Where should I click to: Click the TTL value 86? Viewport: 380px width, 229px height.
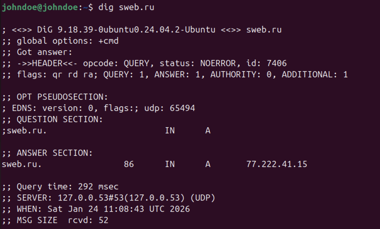coord(129,164)
